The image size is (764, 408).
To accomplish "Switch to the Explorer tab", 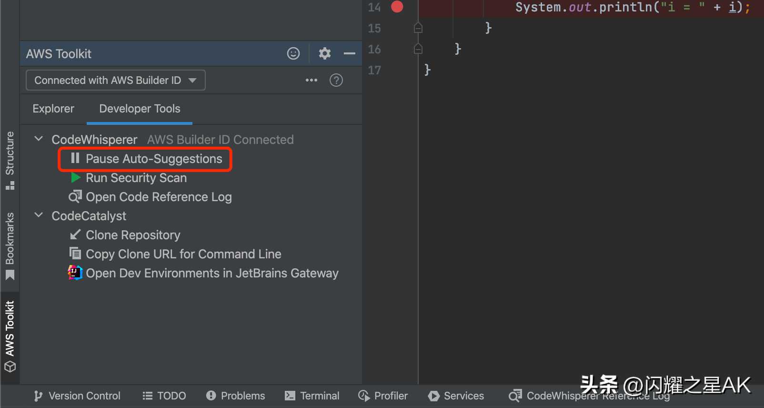I will 53,109.
